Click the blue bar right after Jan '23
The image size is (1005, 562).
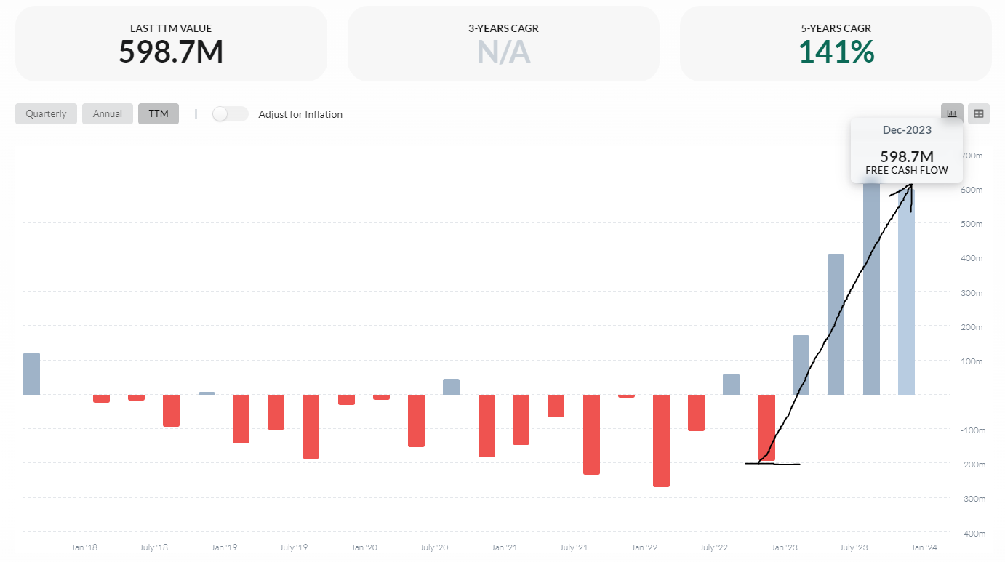click(801, 365)
